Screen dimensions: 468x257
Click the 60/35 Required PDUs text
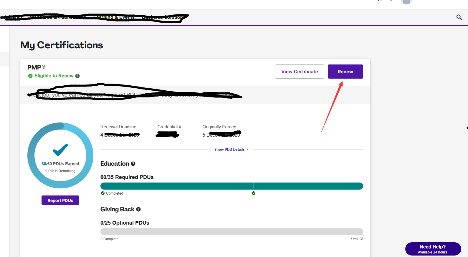(127, 177)
